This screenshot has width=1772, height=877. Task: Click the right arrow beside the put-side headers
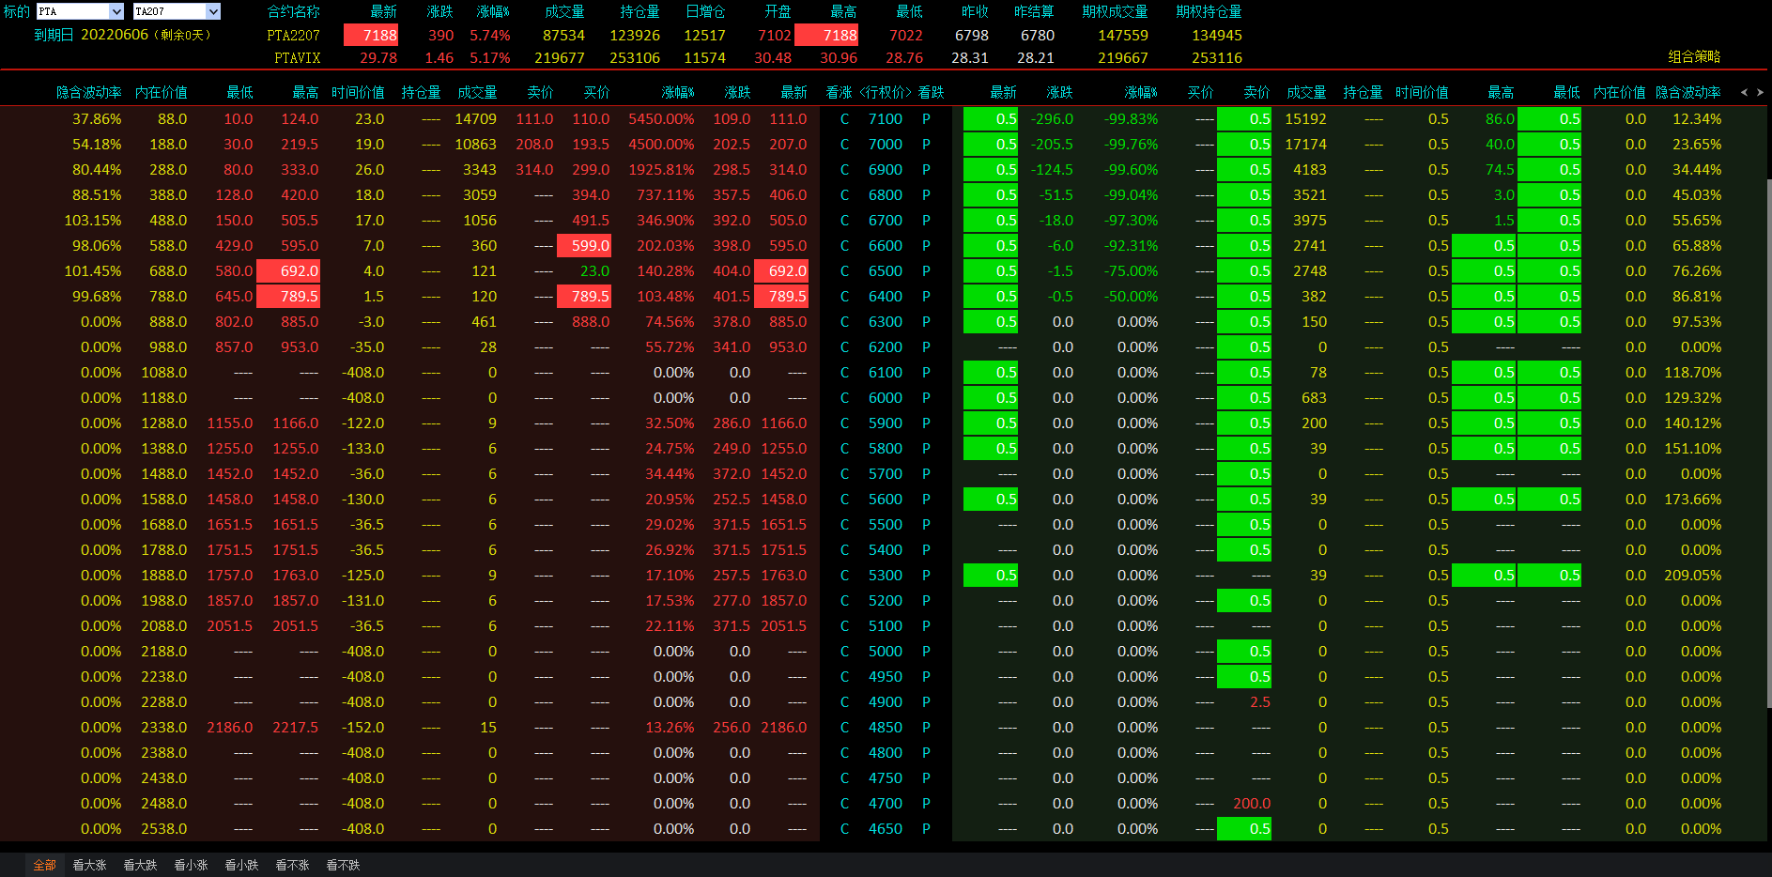[x=1760, y=92]
